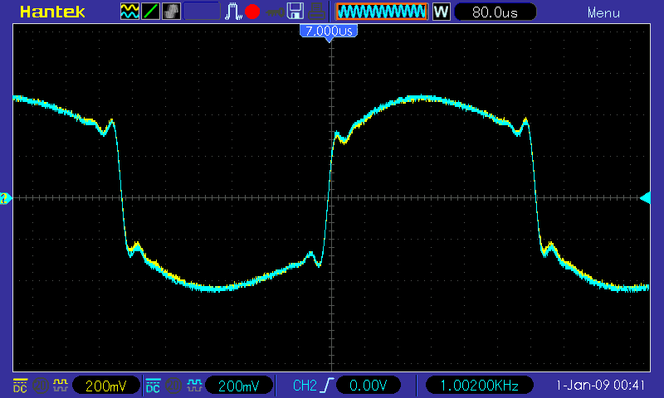Screen dimensions: 664x398
Task: Click the 0.00V trigger level value
Action: pyautogui.click(x=369, y=386)
